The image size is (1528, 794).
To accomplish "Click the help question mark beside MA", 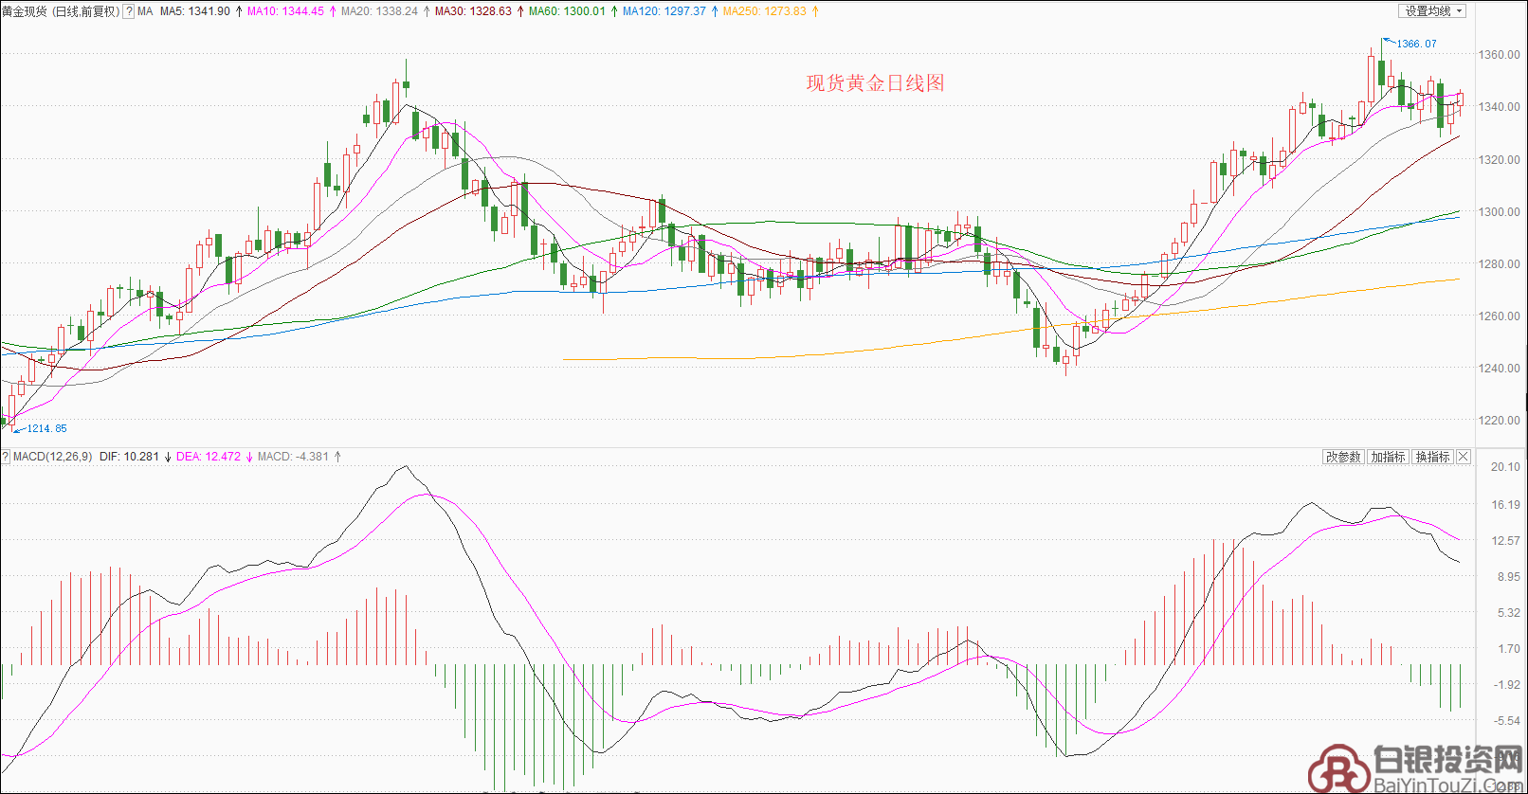I will pos(129,11).
